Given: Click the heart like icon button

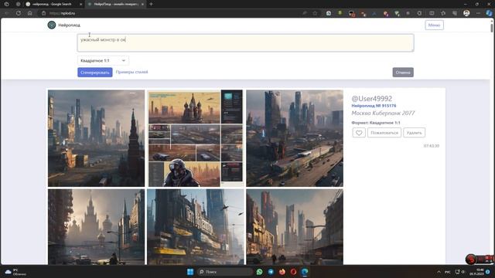Looking at the screenshot, I should click(x=359, y=133).
